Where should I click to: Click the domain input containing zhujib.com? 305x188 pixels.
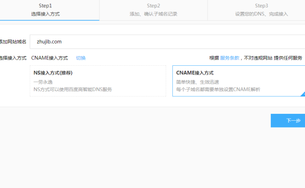[x=167, y=42]
